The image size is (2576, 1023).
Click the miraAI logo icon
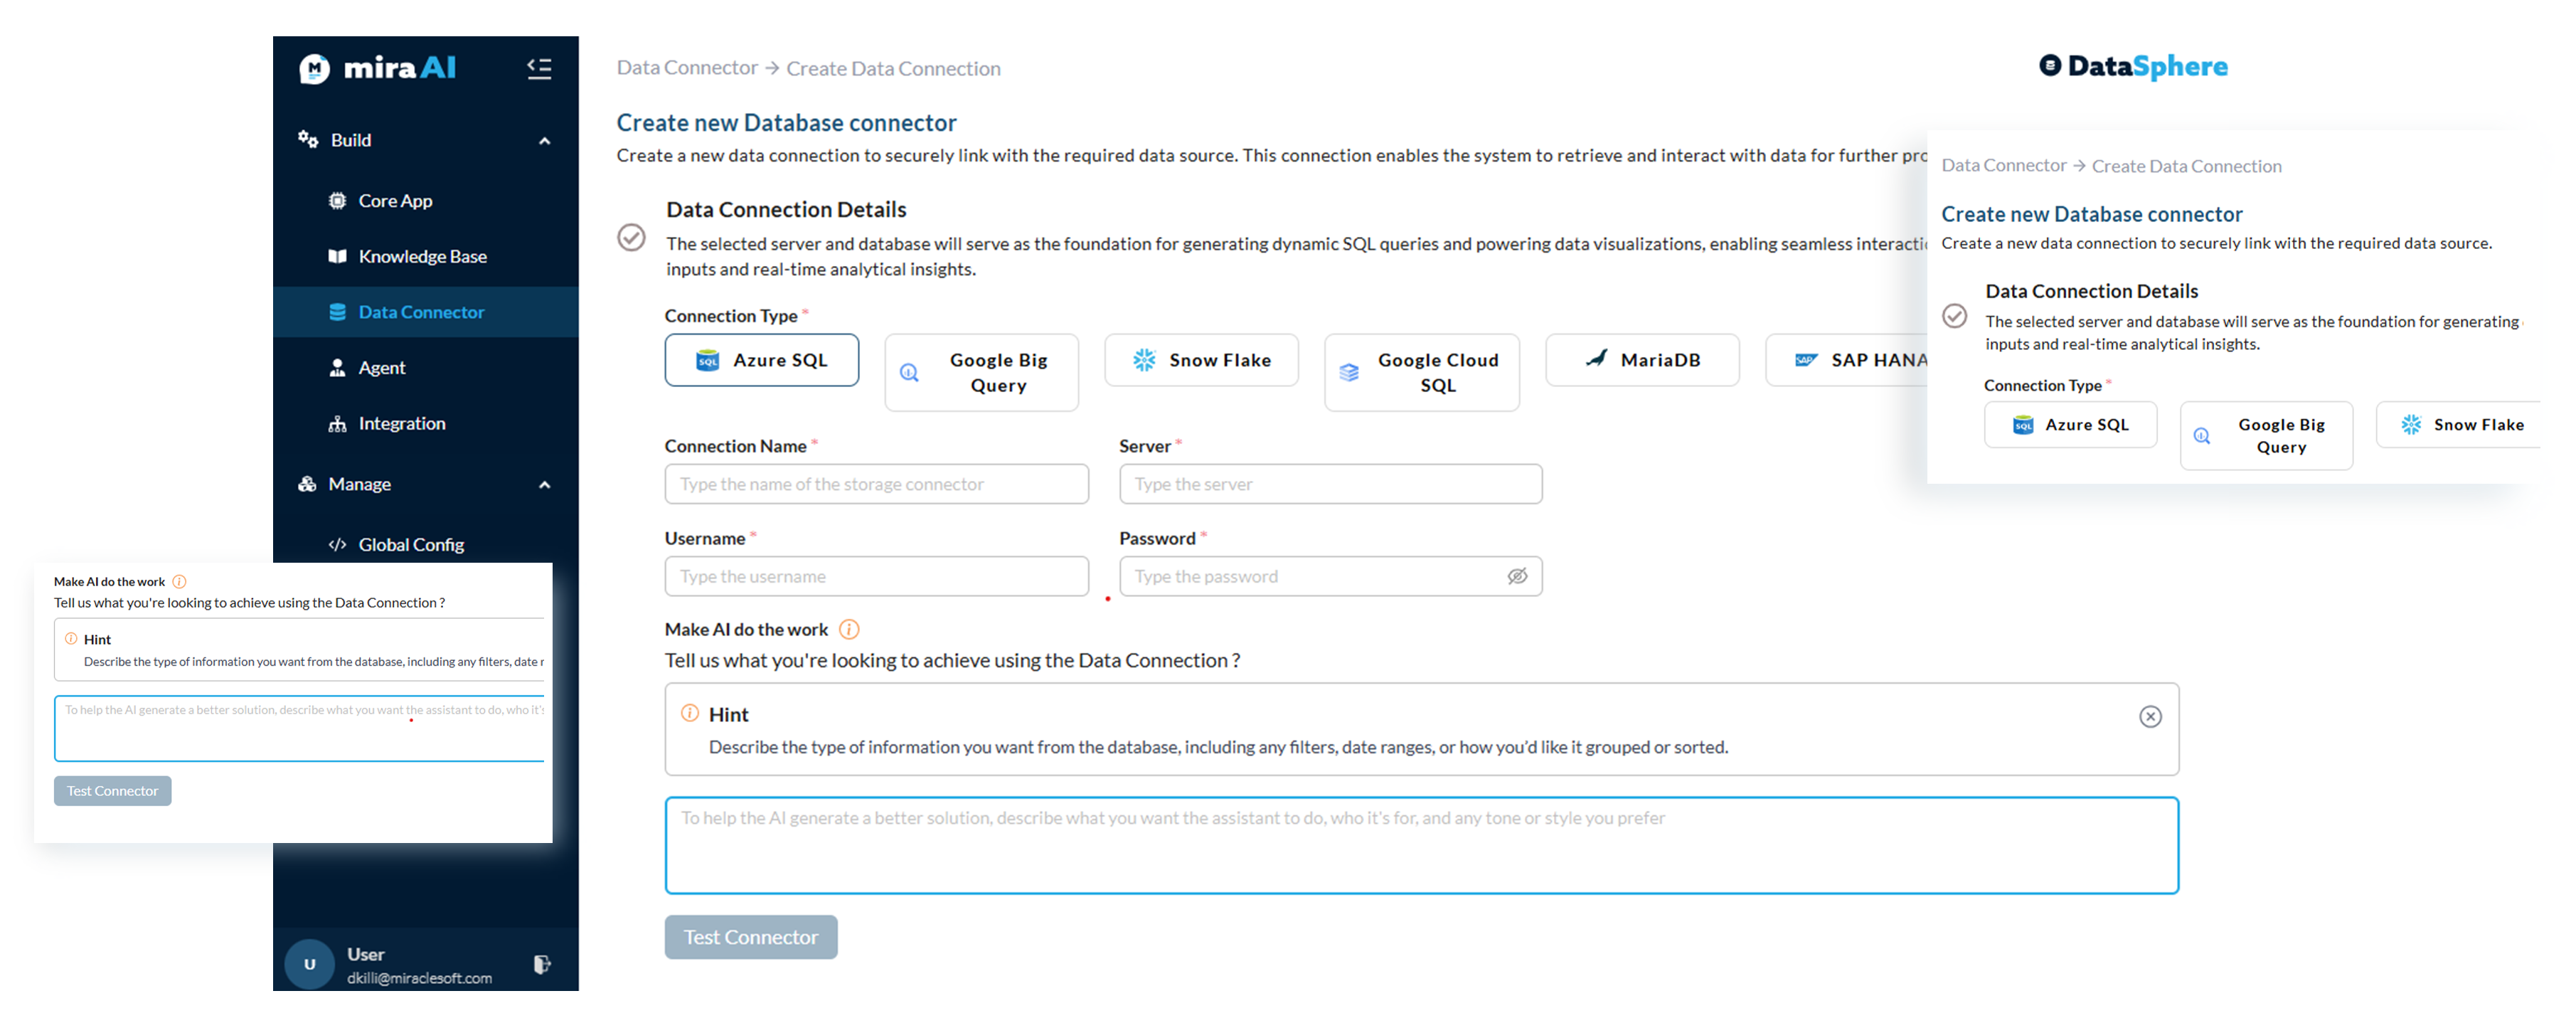pos(315,68)
